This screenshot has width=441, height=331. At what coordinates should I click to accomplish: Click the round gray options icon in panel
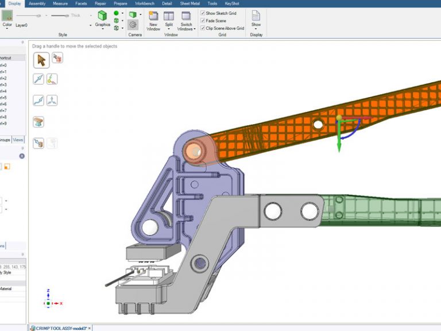[22, 156]
